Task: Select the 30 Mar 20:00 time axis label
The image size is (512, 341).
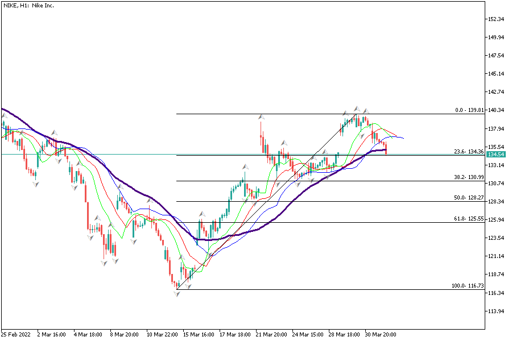Action: pos(380,334)
